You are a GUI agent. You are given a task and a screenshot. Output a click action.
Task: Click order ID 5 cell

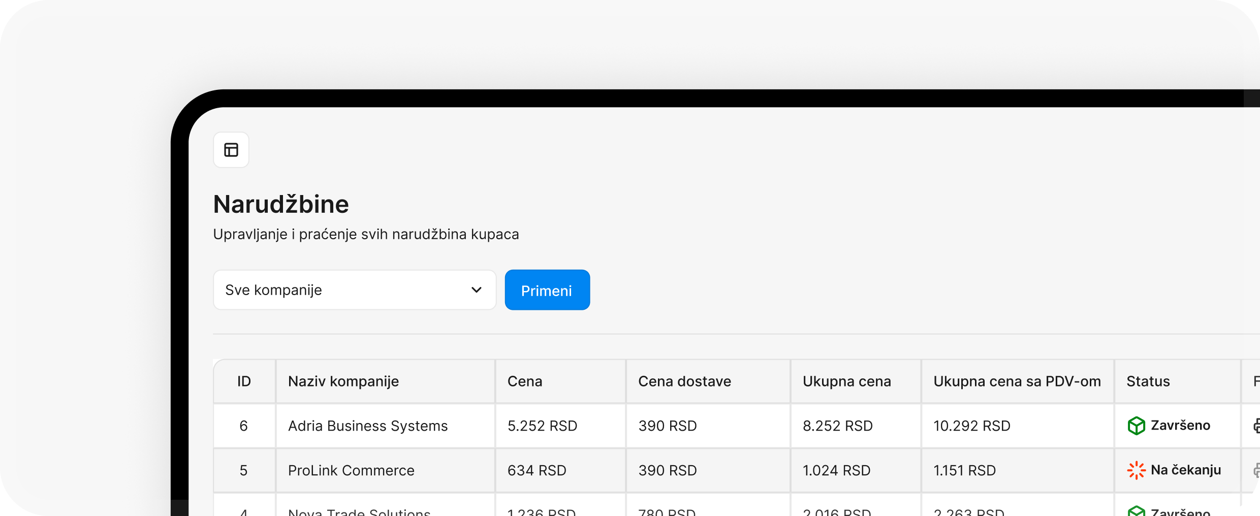(244, 470)
